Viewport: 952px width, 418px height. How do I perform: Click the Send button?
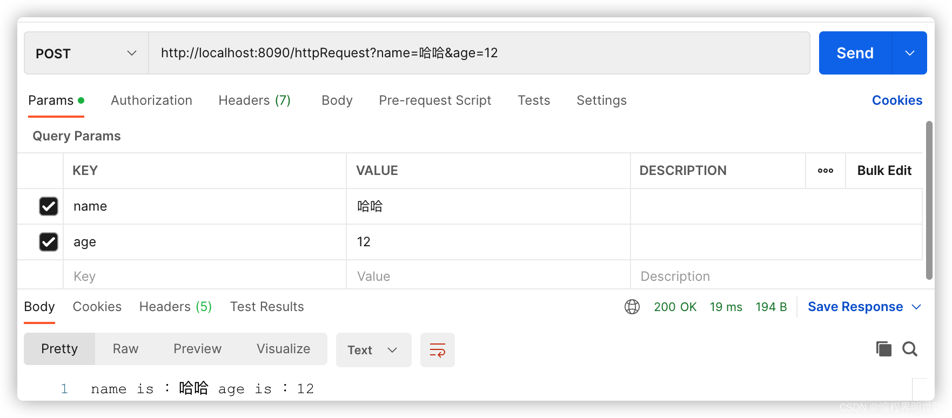coord(855,53)
